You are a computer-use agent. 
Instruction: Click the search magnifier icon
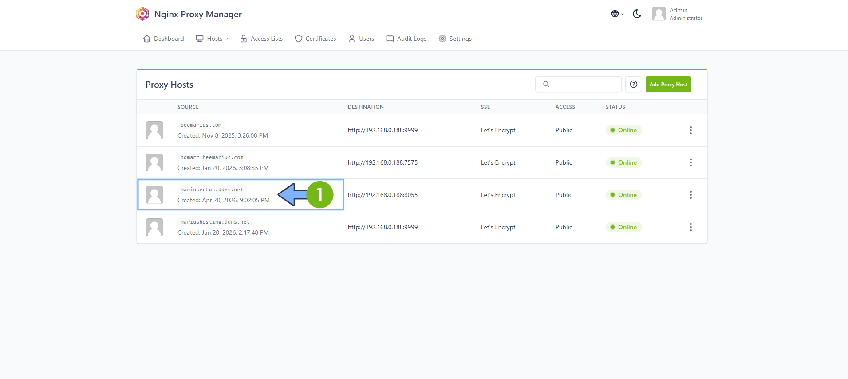click(546, 84)
